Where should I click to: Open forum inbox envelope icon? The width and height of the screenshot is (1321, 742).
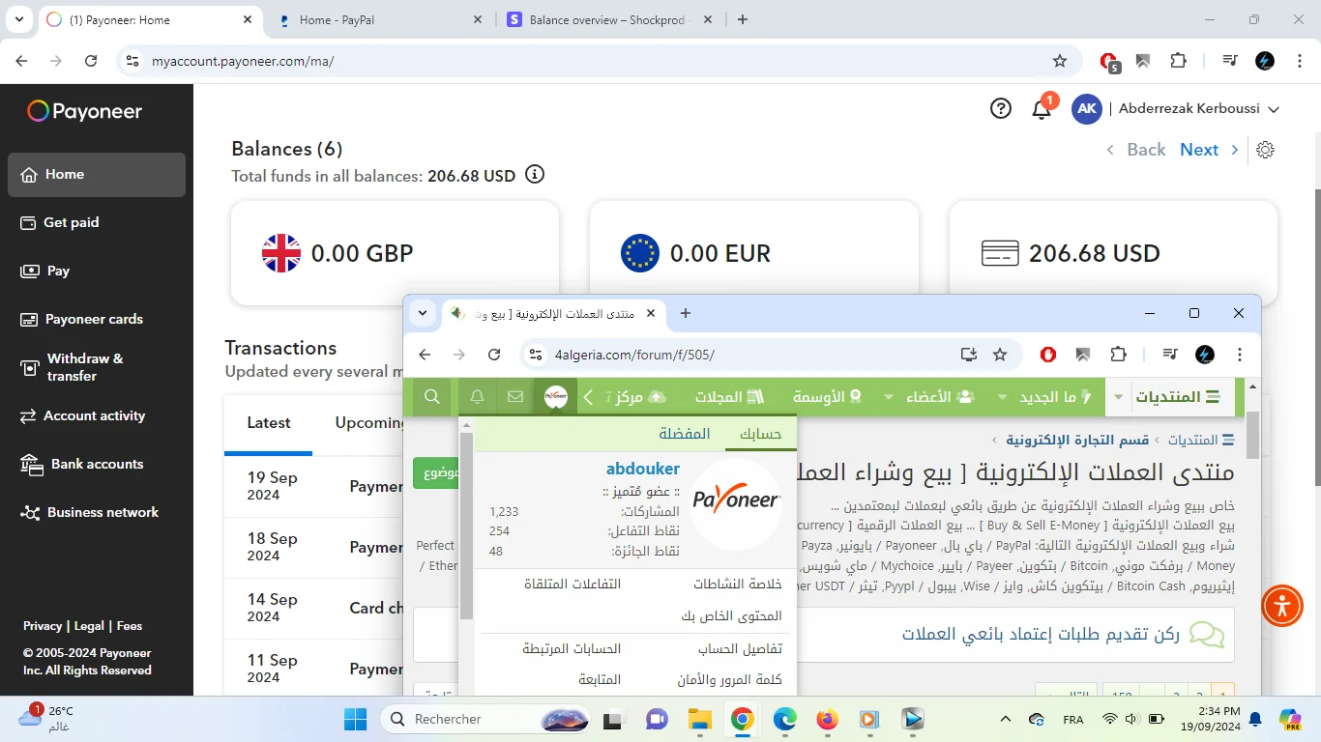[515, 397]
